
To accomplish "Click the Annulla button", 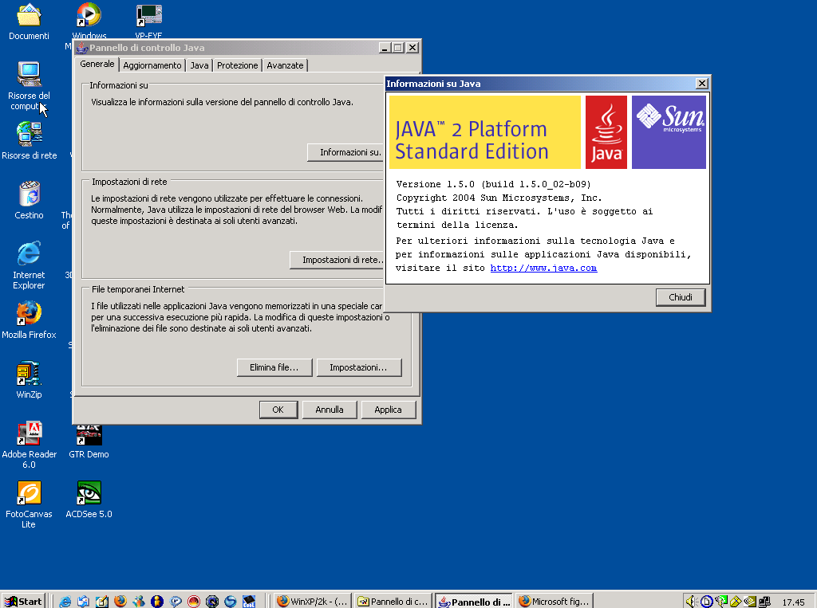I will coord(330,410).
